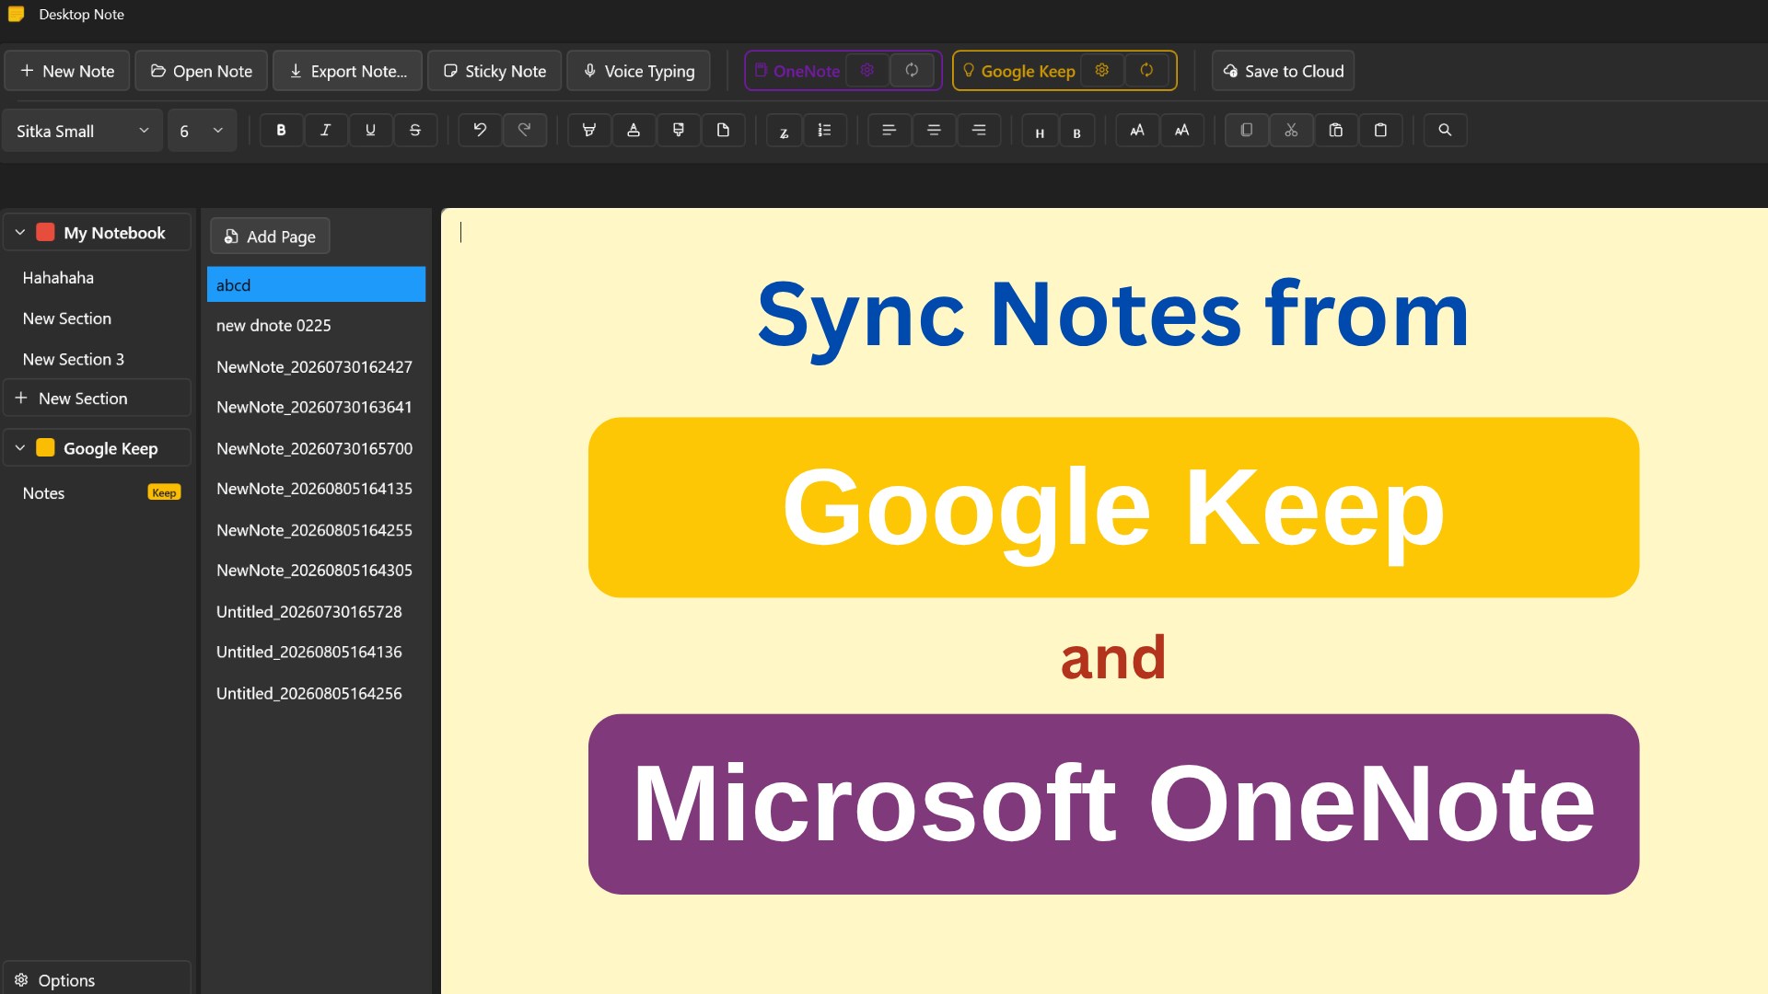Image resolution: width=1768 pixels, height=994 pixels.
Task: Insert a numbered list
Action: (x=824, y=131)
